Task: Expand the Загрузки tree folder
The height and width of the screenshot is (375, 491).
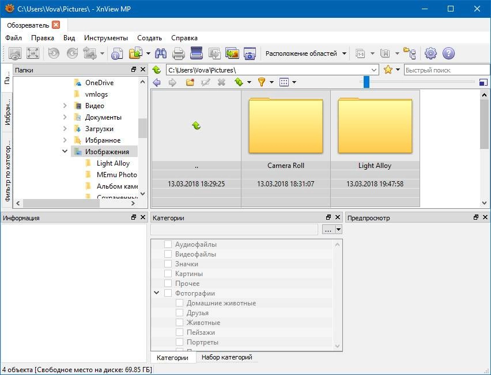Action: tap(65, 129)
